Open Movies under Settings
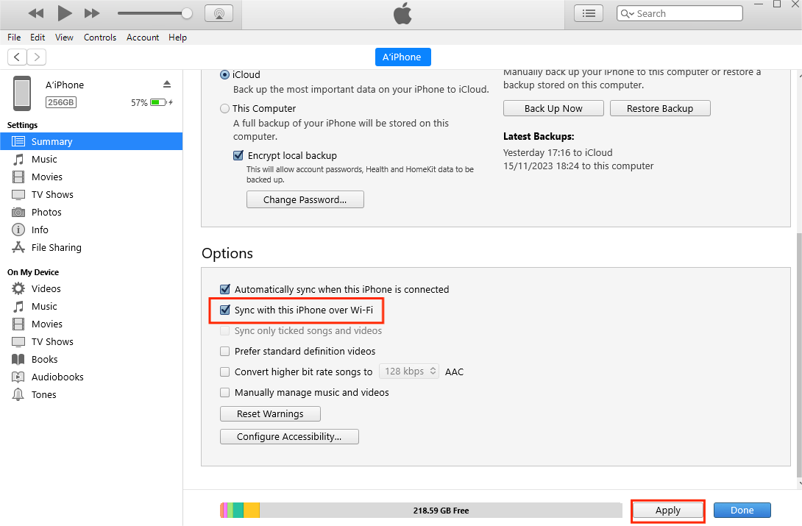 click(46, 177)
